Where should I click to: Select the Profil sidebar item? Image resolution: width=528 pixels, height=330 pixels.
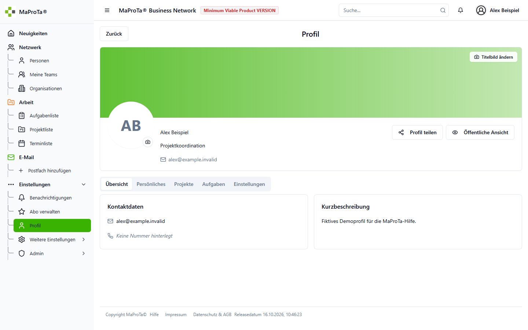[x=52, y=225]
